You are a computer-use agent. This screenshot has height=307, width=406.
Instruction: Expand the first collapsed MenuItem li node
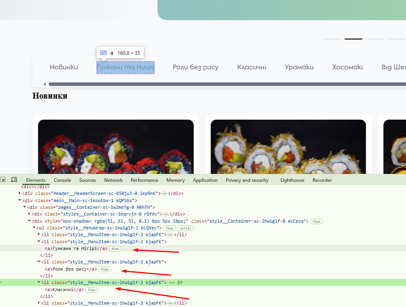(39, 234)
